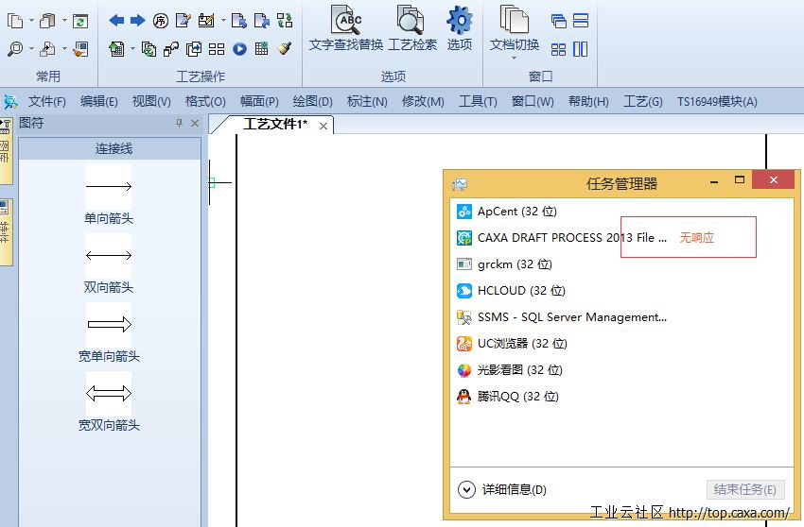
Task: Click the blue left arrow icon
Action: (116, 21)
